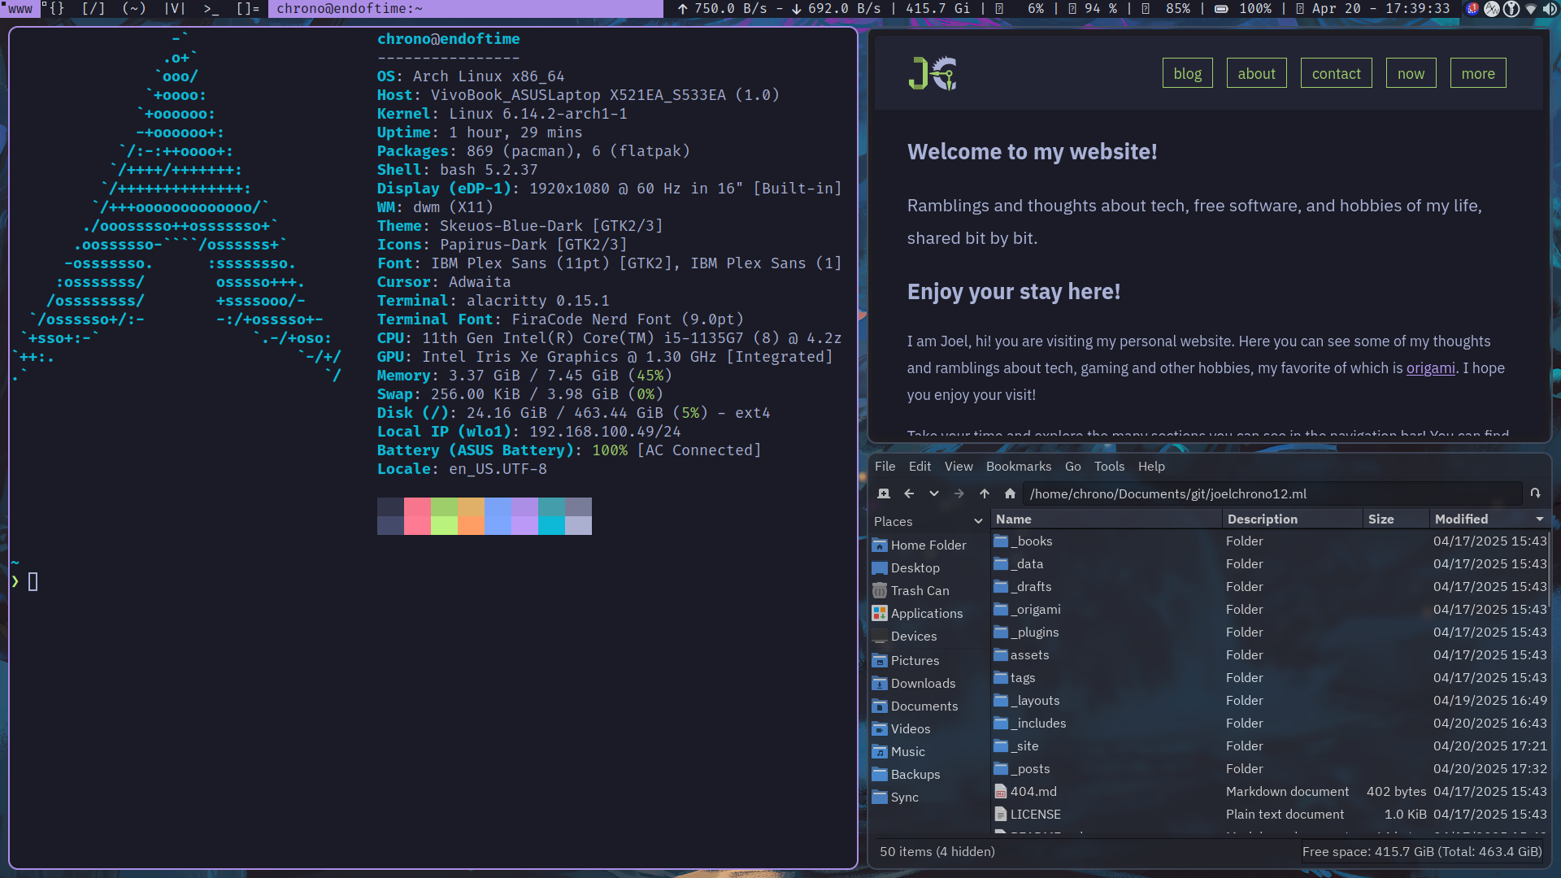Select the tags folder icon
Image resolution: width=1561 pixels, height=878 pixels.
click(1001, 677)
